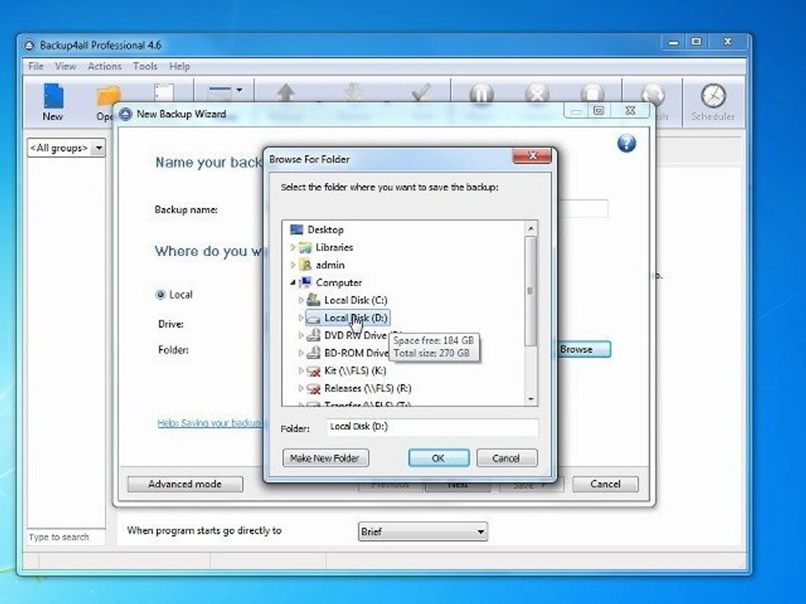Click the Type to search field
Viewport: 806px width, 604px height.
pos(65,537)
